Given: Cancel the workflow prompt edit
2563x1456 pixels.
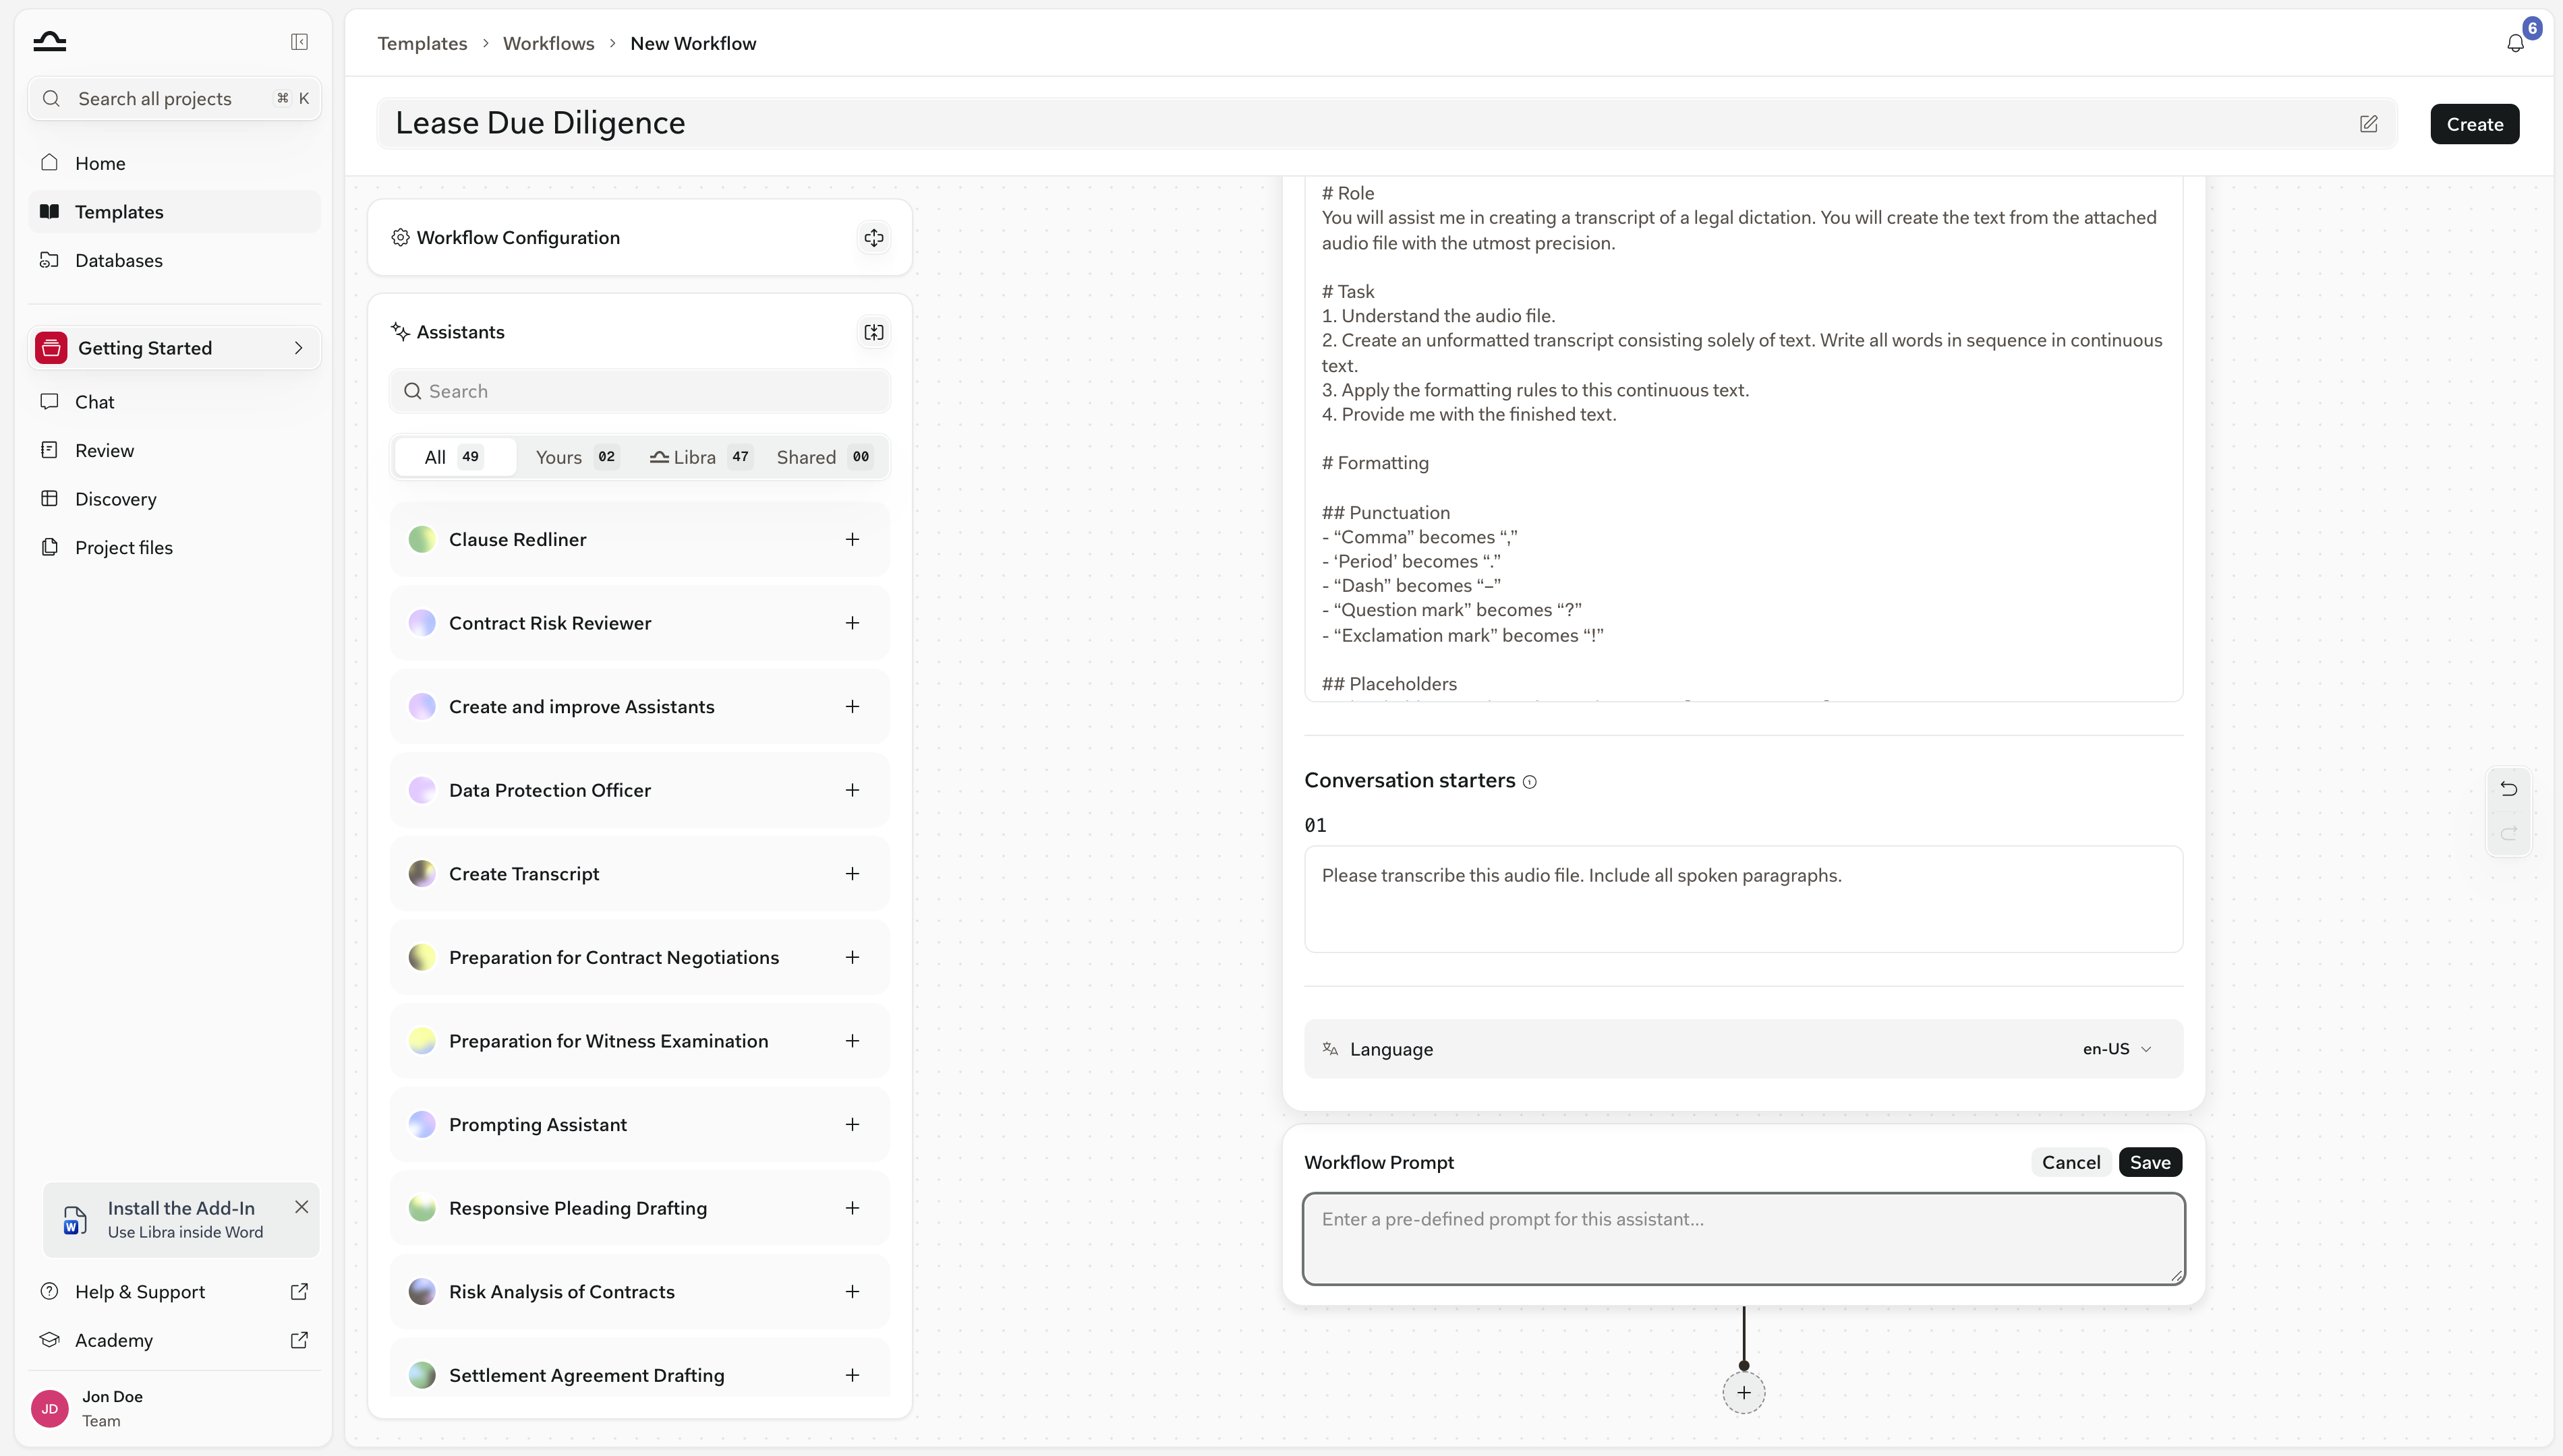Looking at the screenshot, I should [2071, 1162].
